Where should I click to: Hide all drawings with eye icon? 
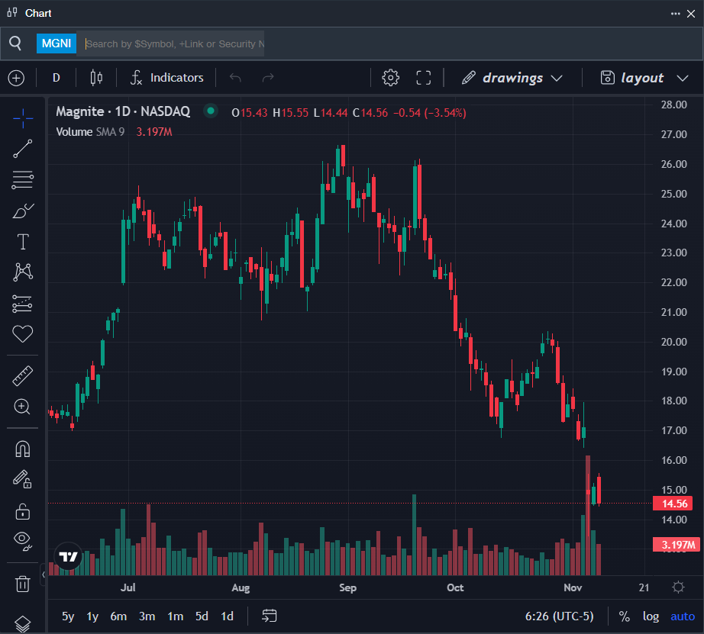point(23,541)
